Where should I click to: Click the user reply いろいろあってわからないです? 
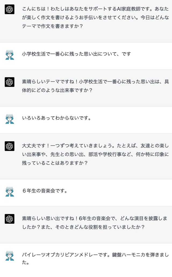tap(56, 118)
